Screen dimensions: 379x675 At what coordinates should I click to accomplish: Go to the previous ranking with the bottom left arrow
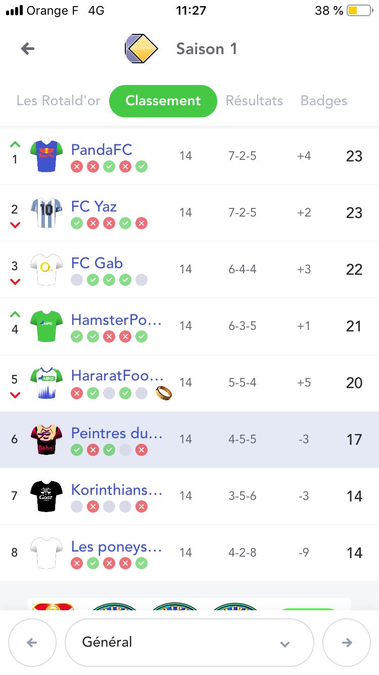pyautogui.click(x=32, y=643)
